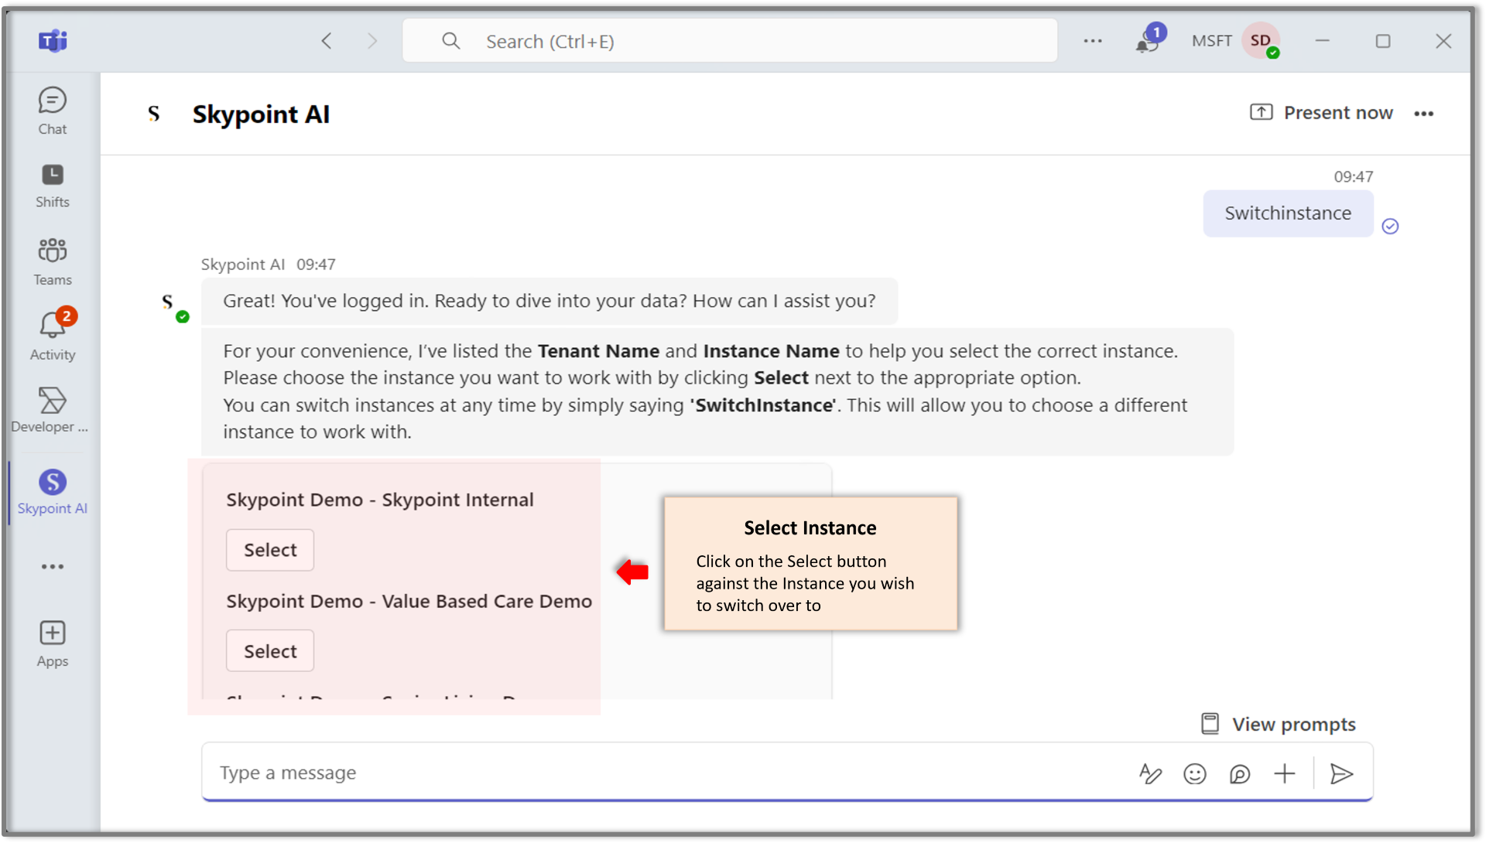
Task: Click the Microsoft Teams logo
Action: 53,40
